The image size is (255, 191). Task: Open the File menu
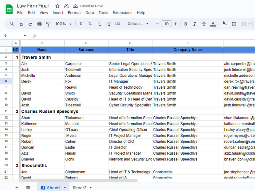pos(20,13)
